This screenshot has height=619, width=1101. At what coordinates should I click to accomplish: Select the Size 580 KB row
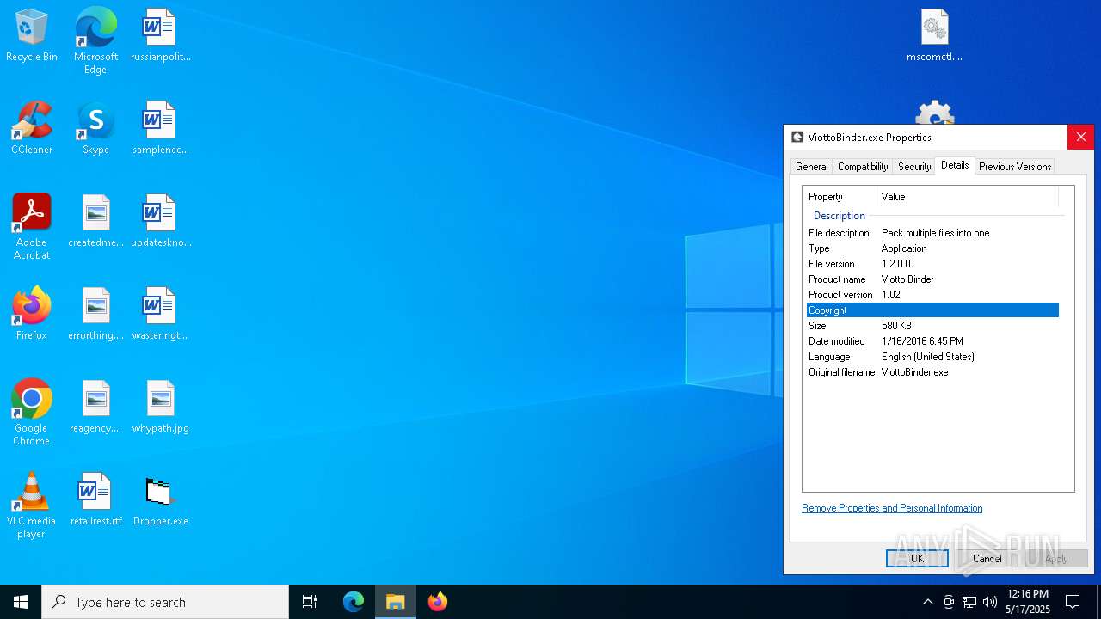tap(932, 326)
